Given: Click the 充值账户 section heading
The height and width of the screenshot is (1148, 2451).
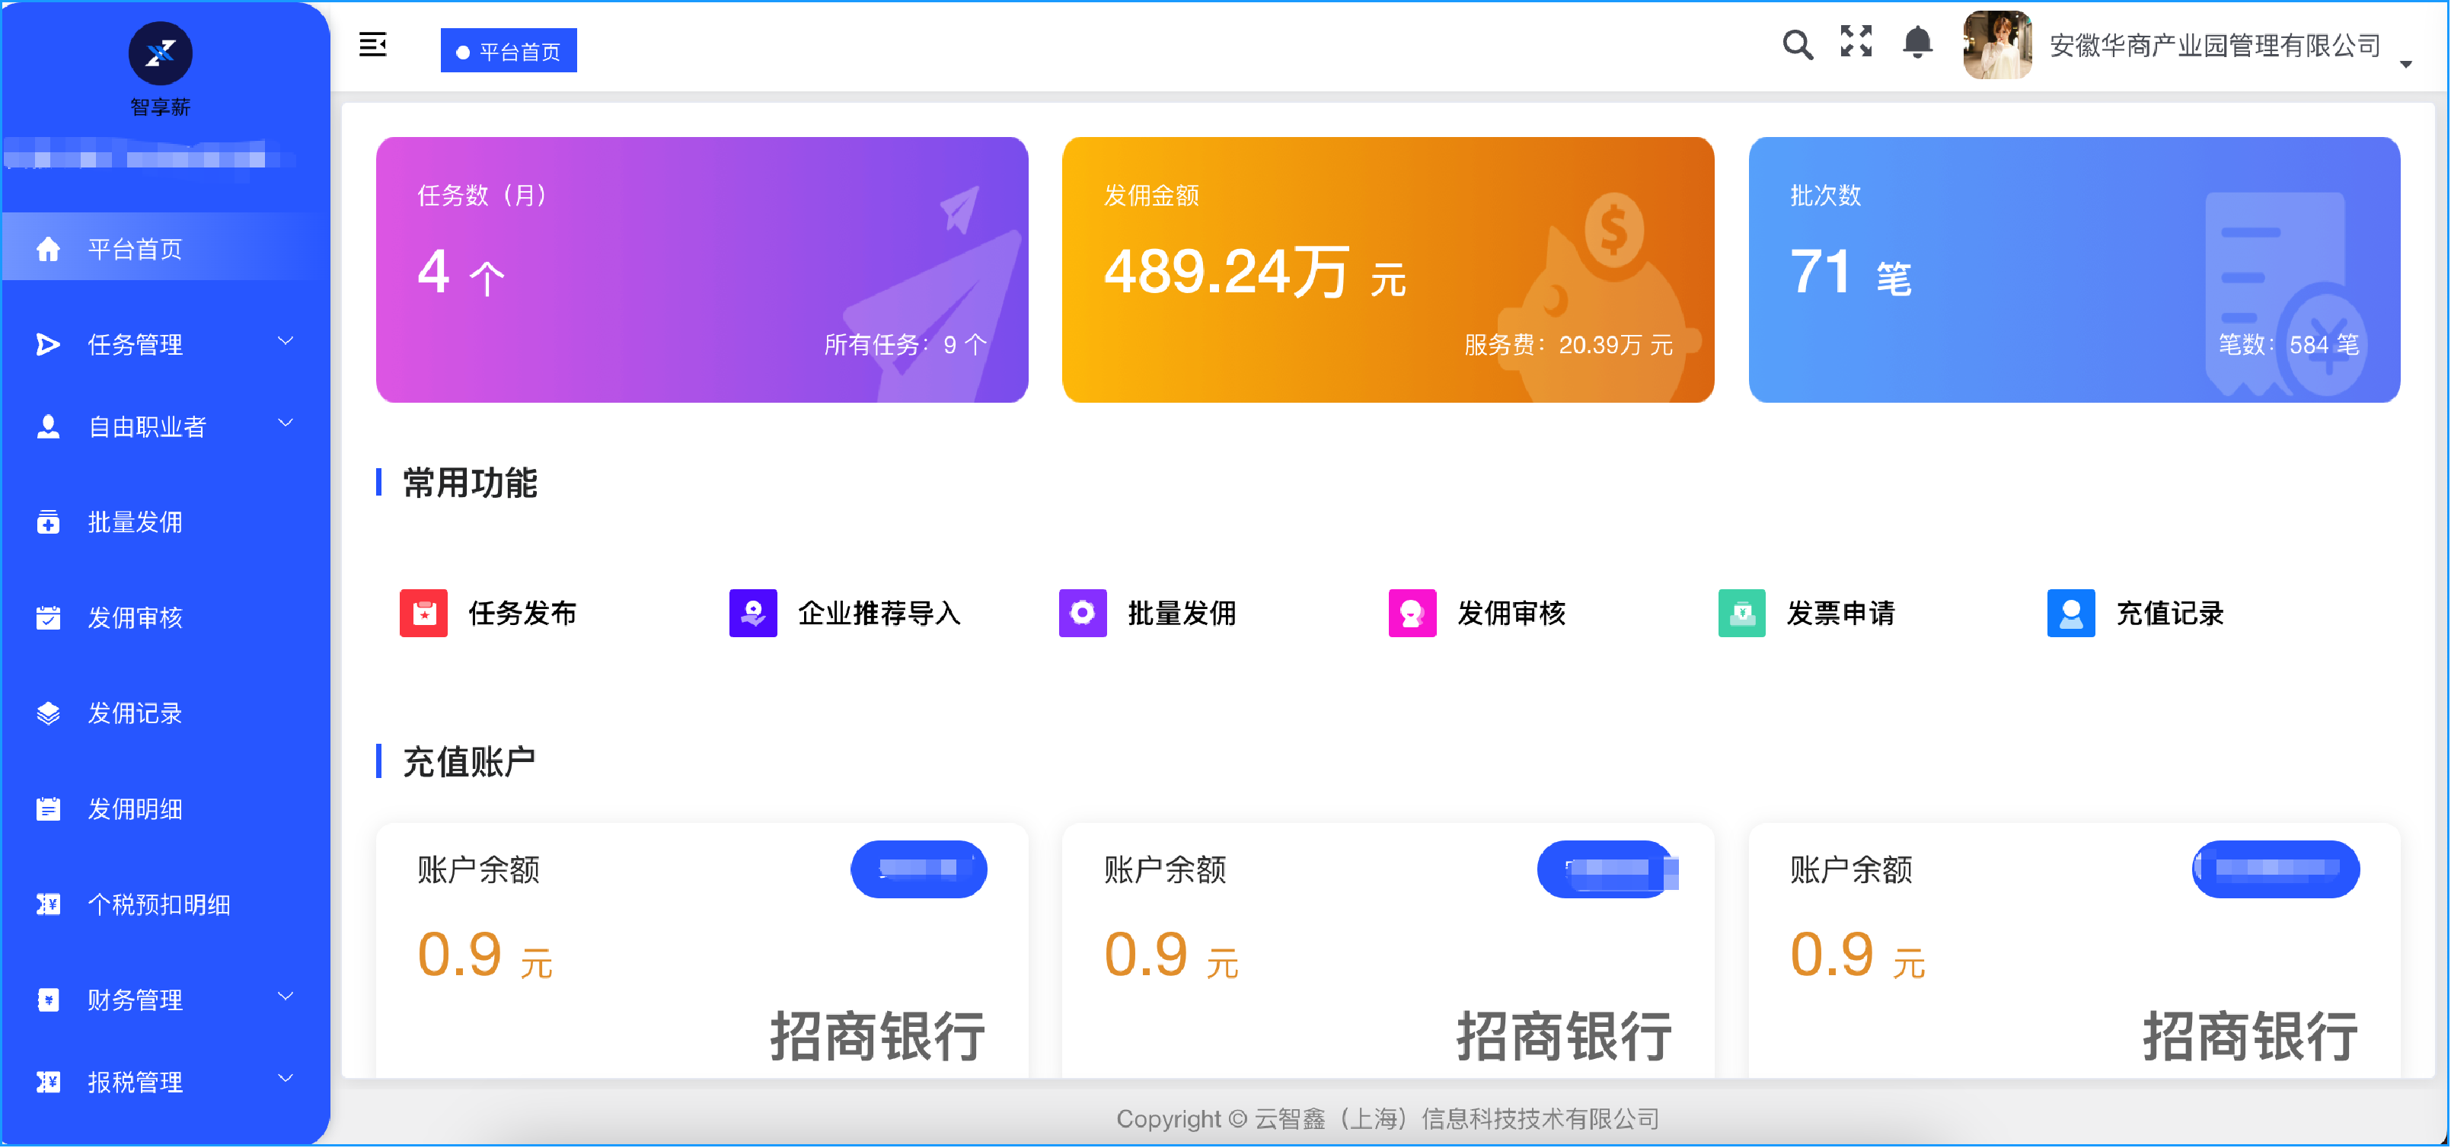Looking at the screenshot, I should (x=469, y=762).
